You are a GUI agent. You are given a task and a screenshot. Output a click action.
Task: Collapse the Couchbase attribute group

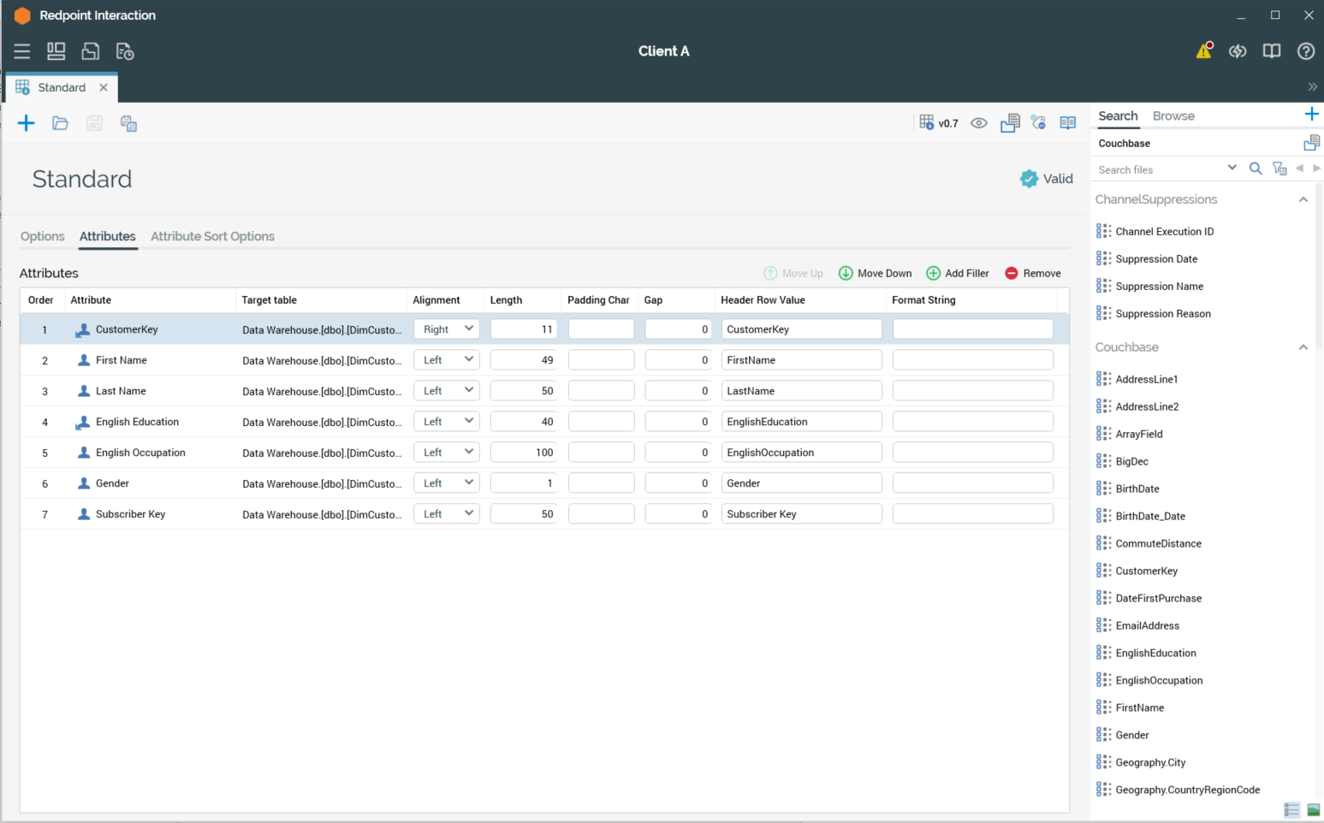pos(1303,347)
